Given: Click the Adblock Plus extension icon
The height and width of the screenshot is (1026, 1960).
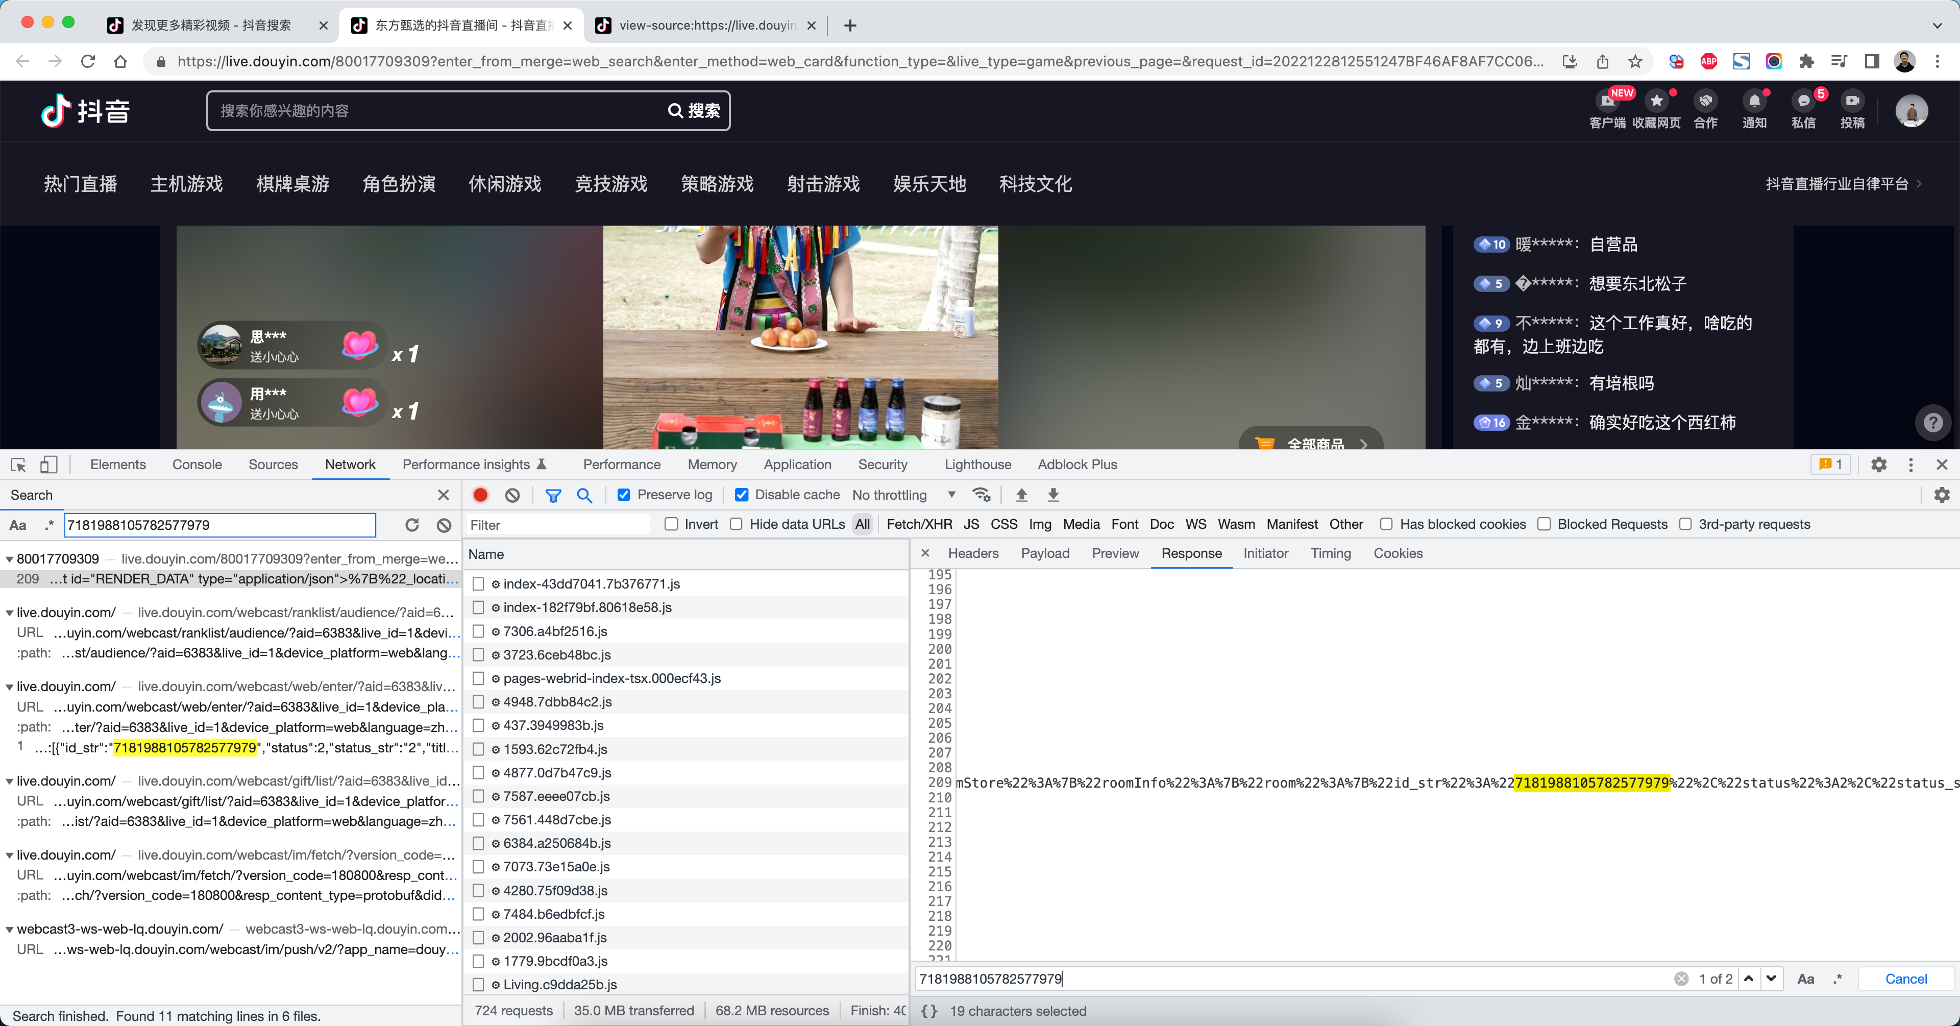Looking at the screenshot, I should click(x=1709, y=61).
